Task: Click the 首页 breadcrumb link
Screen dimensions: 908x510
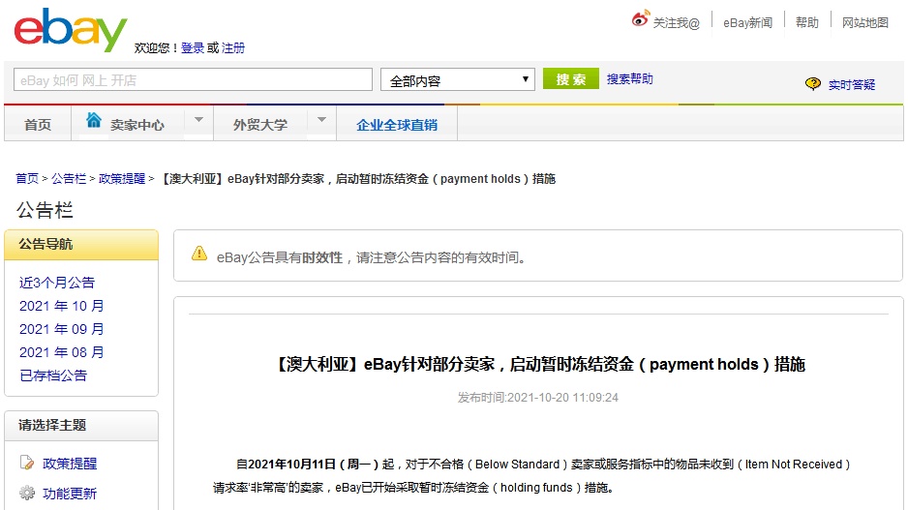Action: pos(27,179)
